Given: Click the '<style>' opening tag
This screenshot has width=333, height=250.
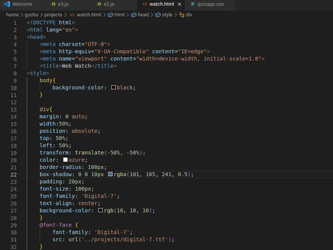Looking at the screenshot, I should (x=38, y=73).
